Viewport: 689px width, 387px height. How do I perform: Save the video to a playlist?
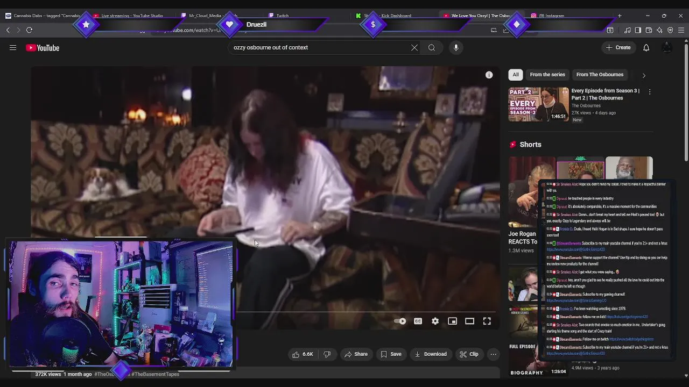pyautogui.click(x=391, y=354)
